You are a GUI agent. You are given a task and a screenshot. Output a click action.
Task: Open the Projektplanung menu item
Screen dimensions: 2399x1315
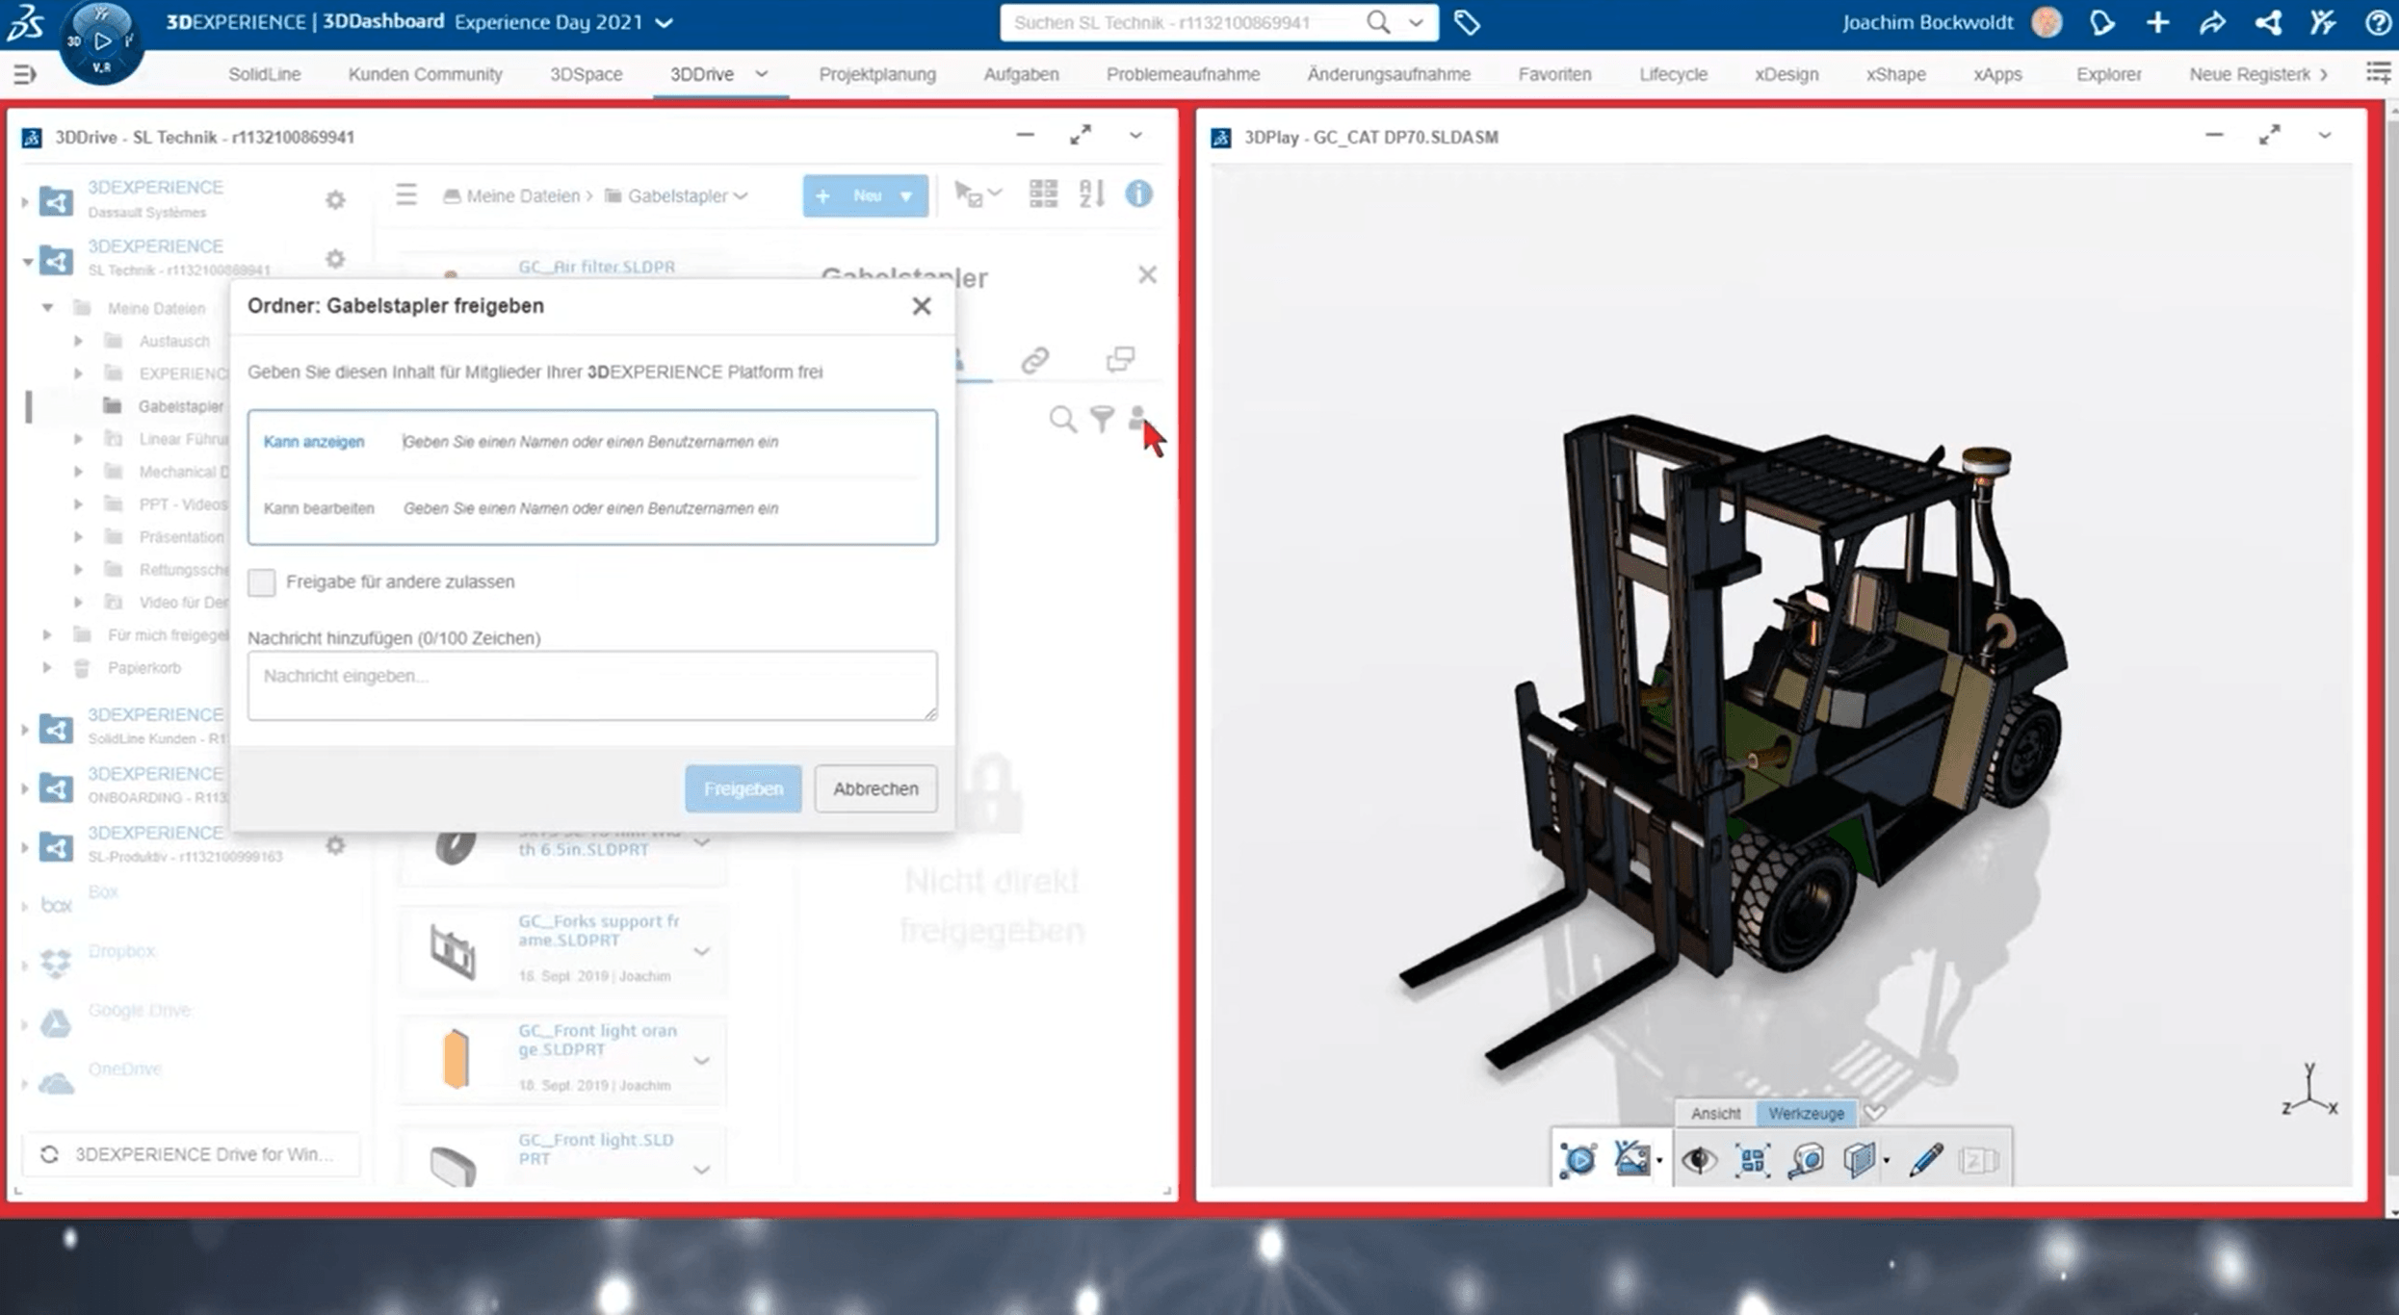coord(876,74)
